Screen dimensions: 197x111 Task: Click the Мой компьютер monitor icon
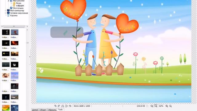[8, 10]
